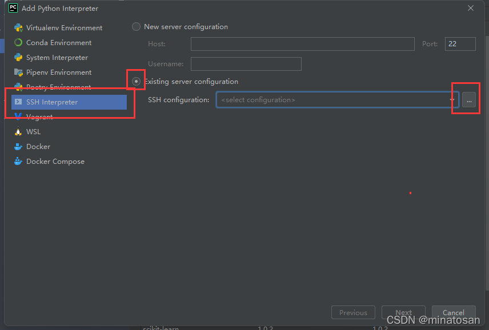
Task: Select Docker in the interpreter list
Action: [69, 147]
